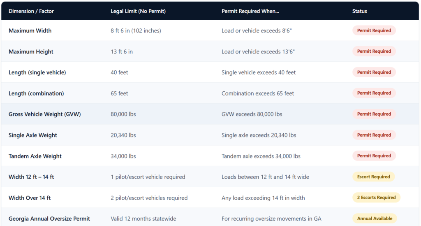Select the Gross Vehicle Weight (GVW) row label
The image size is (421, 226).
[x=44, y=114]
